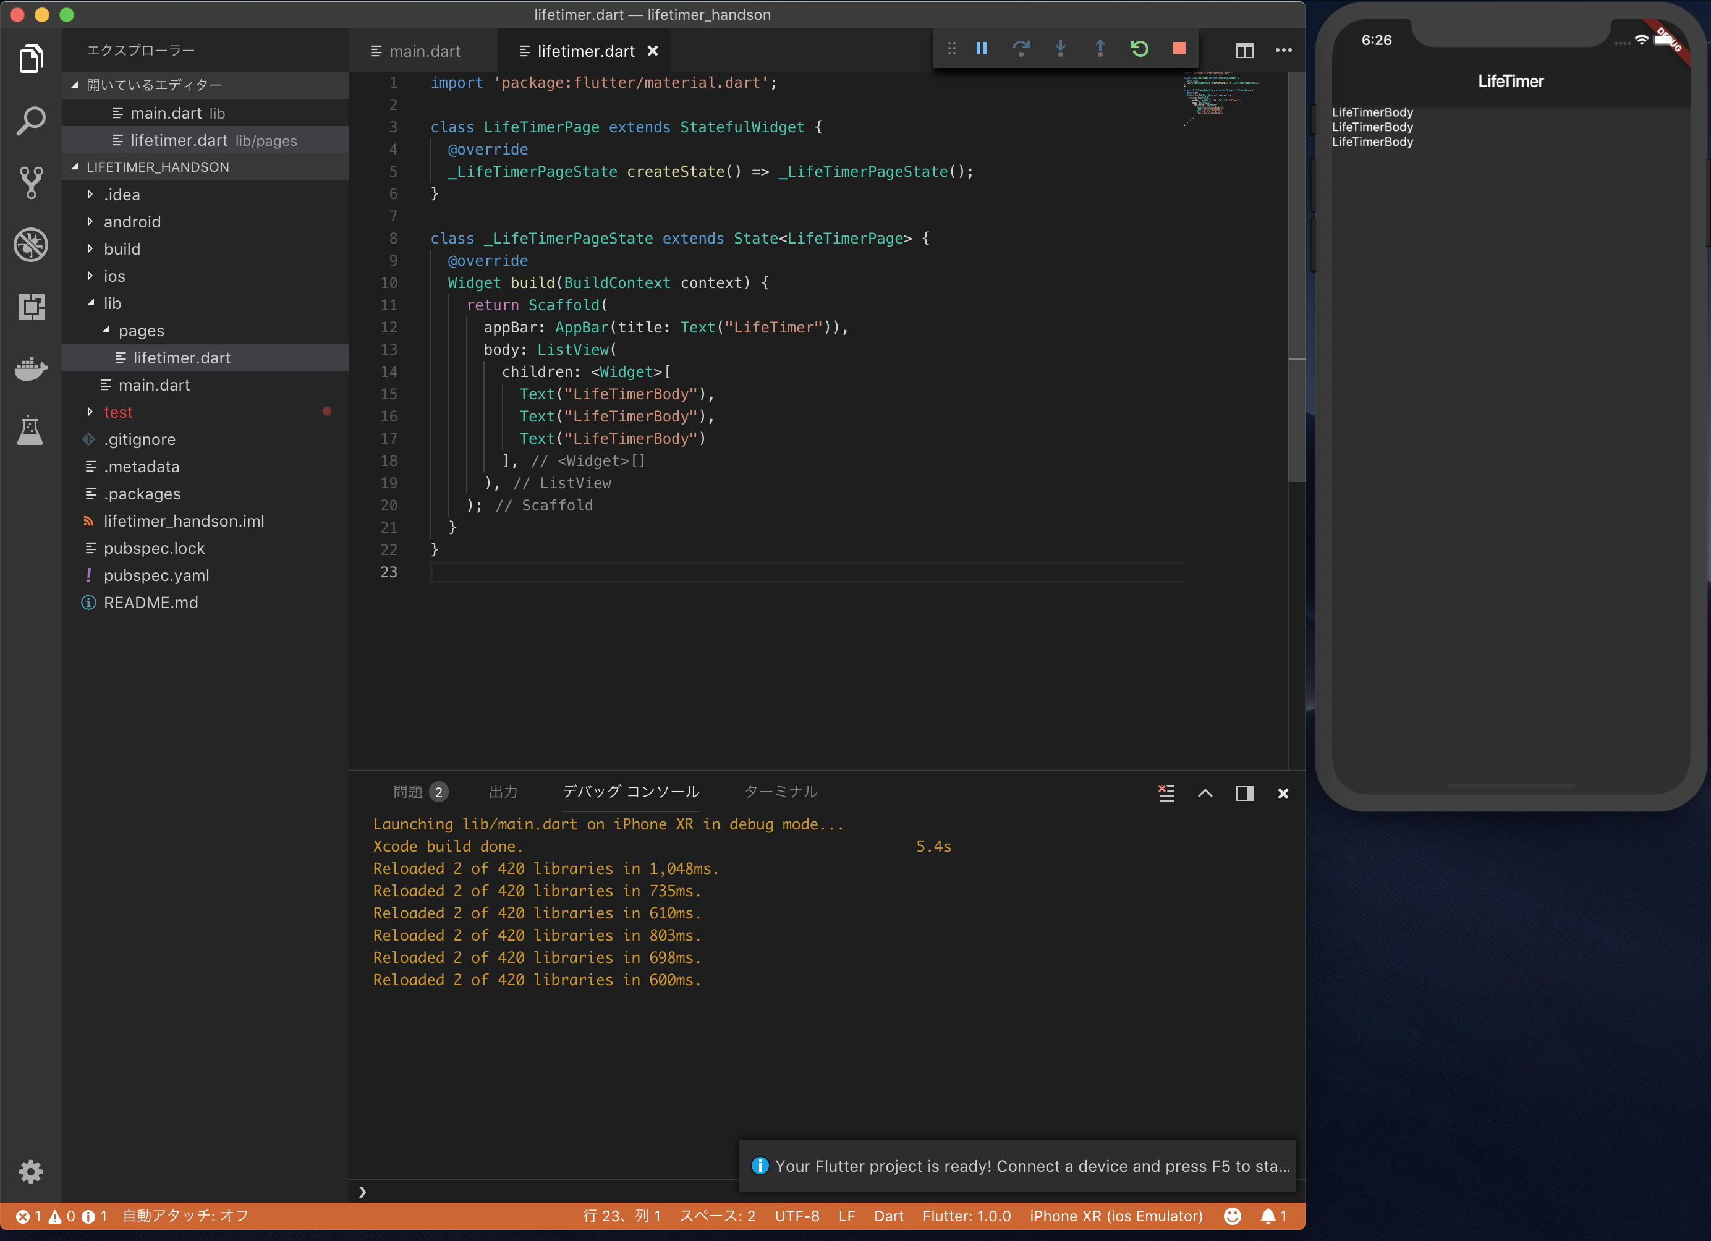Screen dimensions: 1711x1241
Task: Open lifetimer_handson.iml file
Action: (205, 520)
